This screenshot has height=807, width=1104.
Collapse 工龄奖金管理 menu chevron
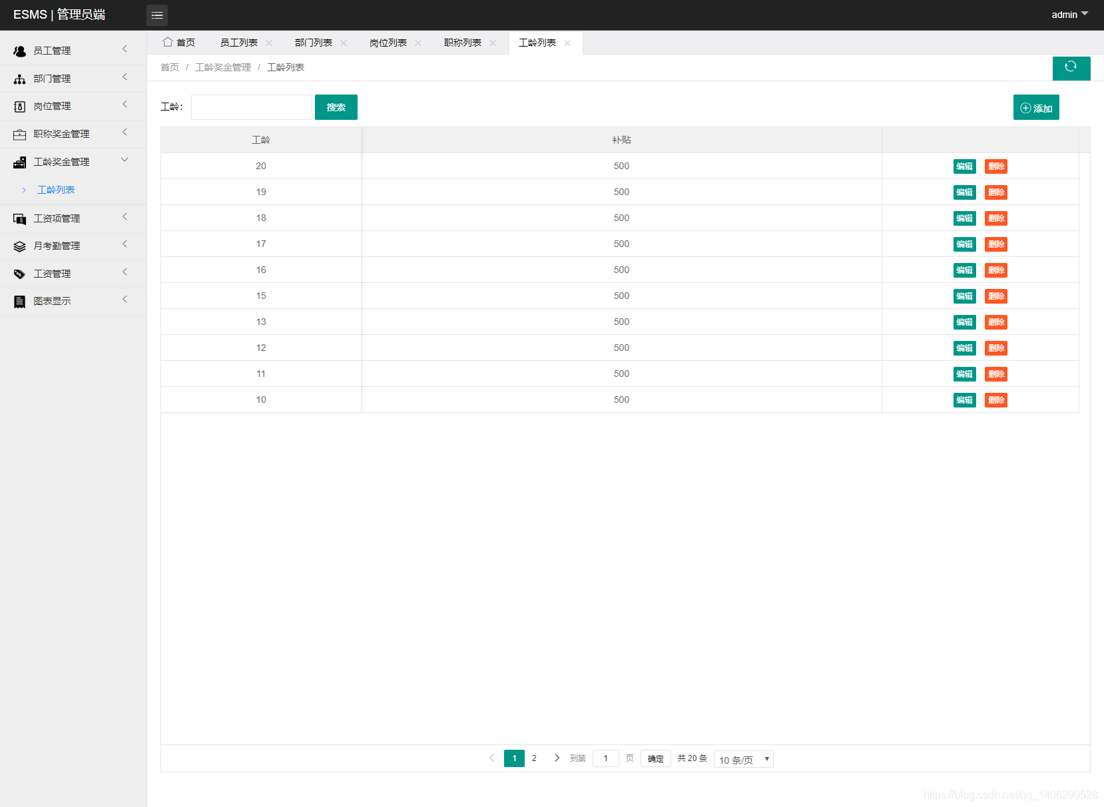(x=125, y=160)
